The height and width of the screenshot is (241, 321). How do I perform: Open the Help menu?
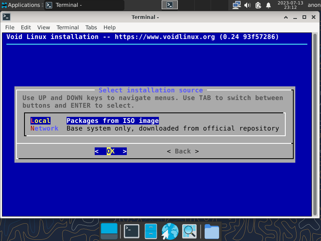click(x=110, y=27)
